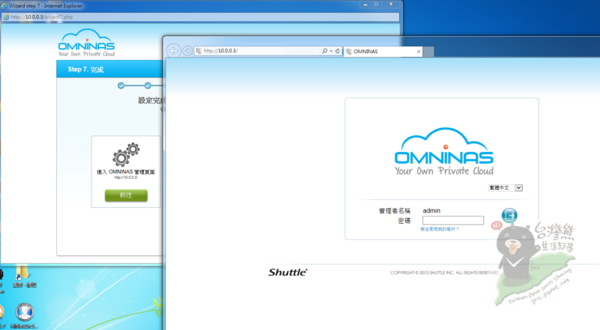Click the page icon in the address bar
Screen dimensions: 600x330
[198, 51]
